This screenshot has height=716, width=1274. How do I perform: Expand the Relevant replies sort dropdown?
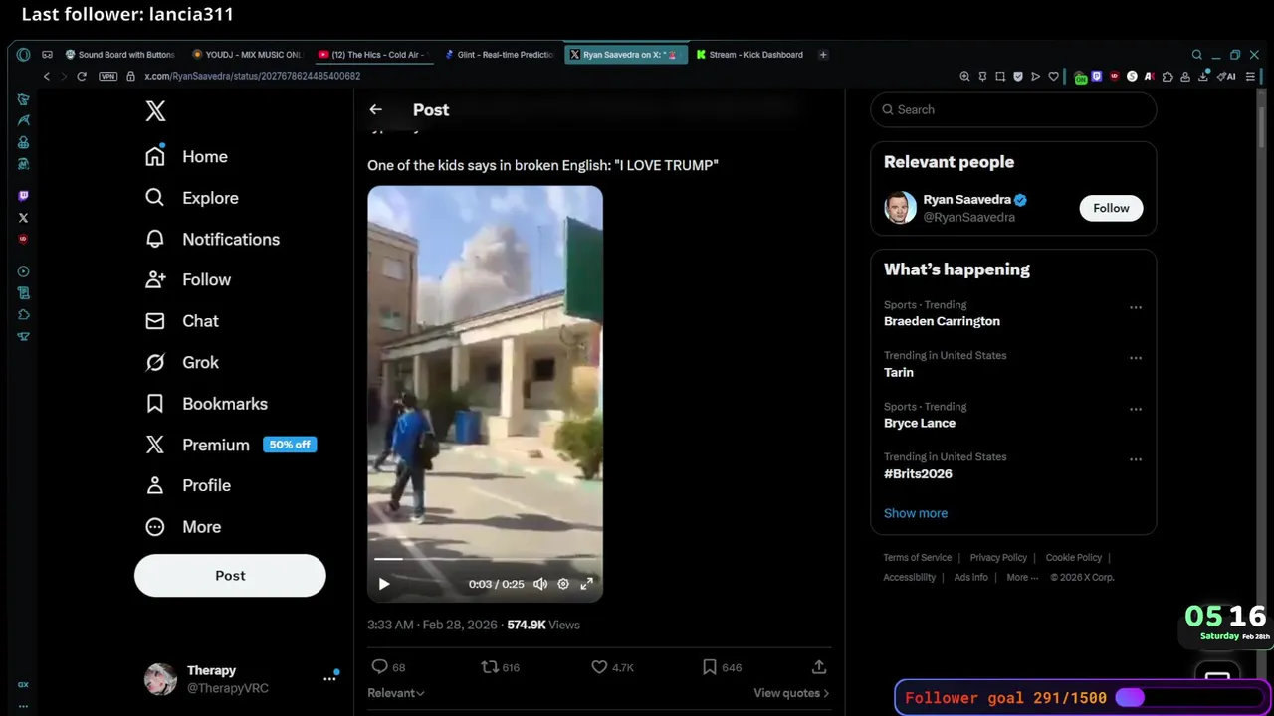click(x=396, y=693)
